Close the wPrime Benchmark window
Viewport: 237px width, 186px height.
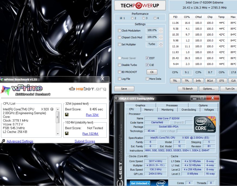(x=103, y=79)
